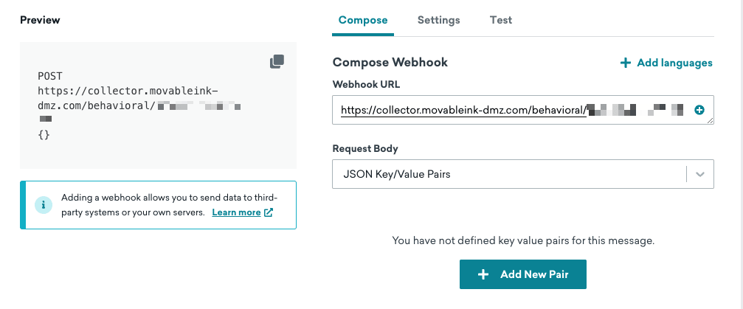Expand the Request Body dropdown chevron
Screen dimensions: 743x309
pos(700,174)
